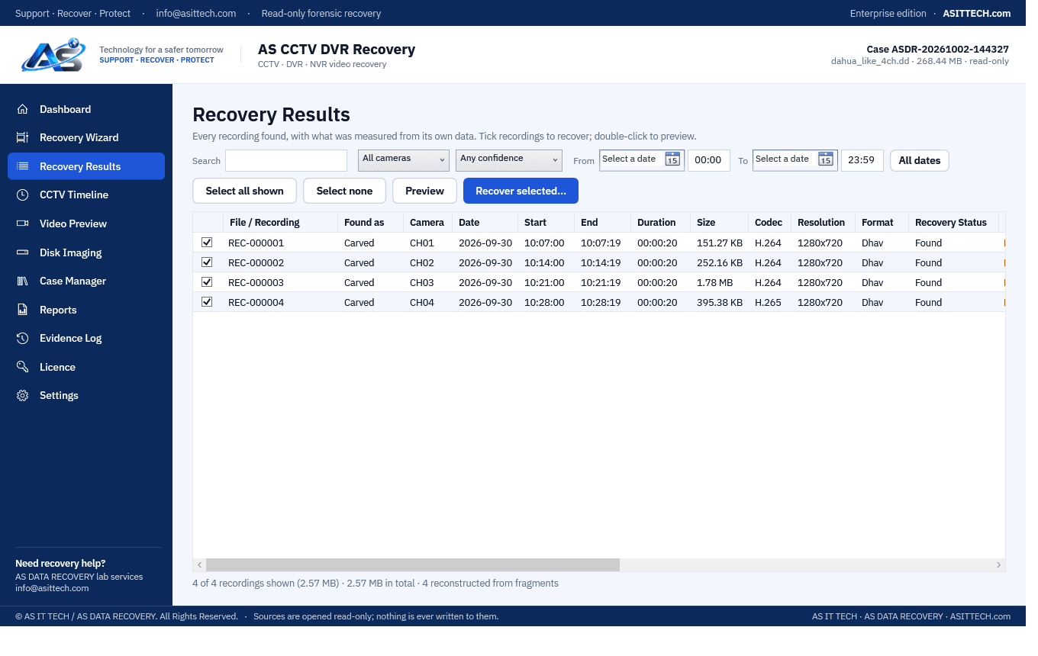Click the From time field 00:00

point(709,160)
